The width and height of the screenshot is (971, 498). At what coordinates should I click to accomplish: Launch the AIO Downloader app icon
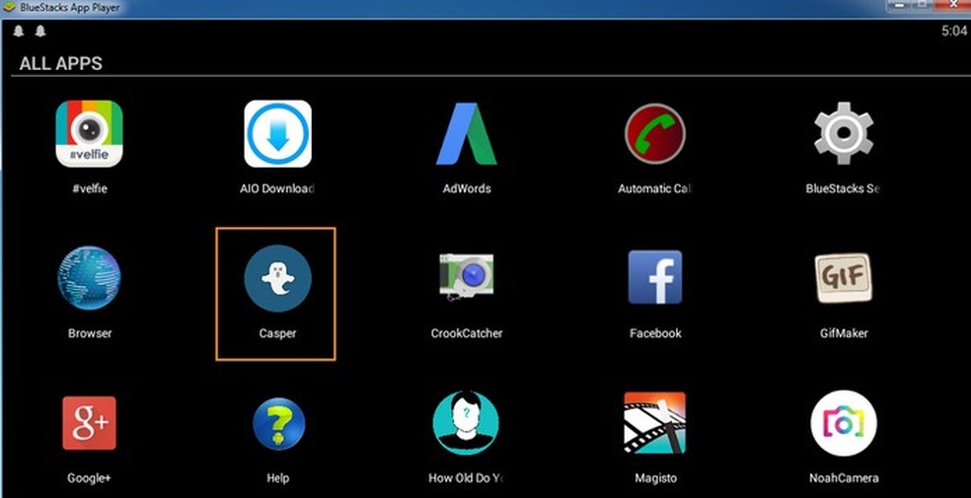[277, 134]
